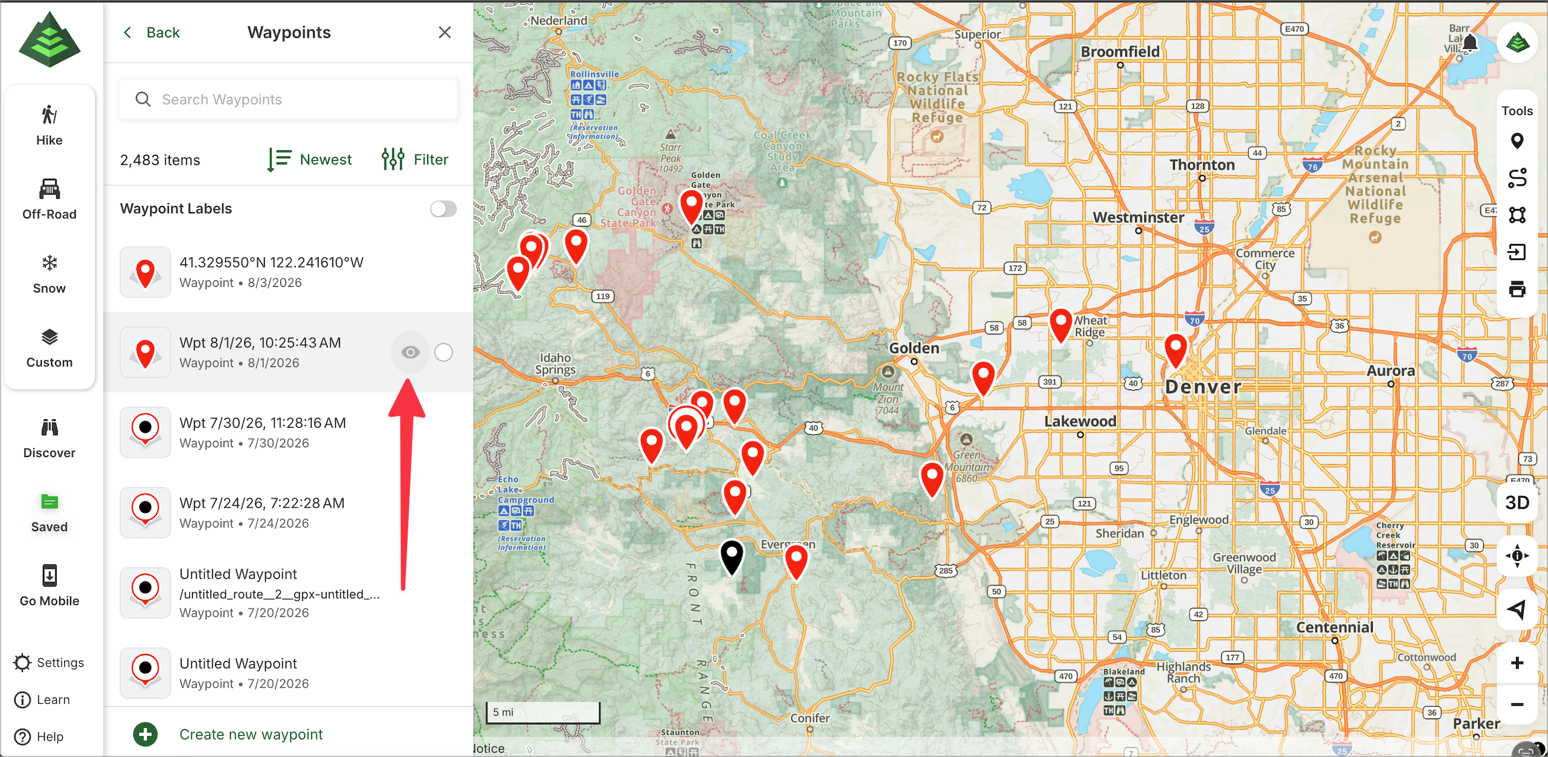Click the Golden city label on map

tap(914, 348)
